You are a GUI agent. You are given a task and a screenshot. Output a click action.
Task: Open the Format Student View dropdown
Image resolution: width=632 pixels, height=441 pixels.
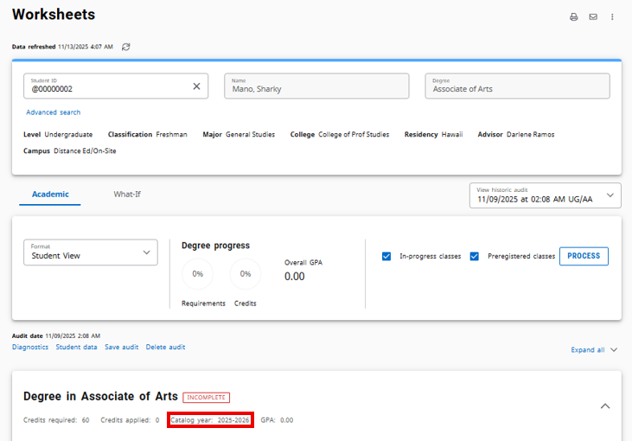[x=90, y=252]
